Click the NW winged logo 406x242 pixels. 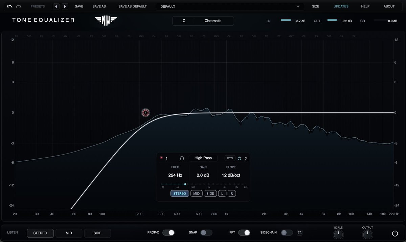(x=106, y=21)
